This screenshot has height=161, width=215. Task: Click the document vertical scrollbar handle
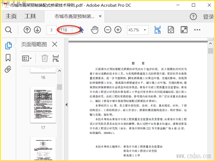pyautogui.click(x=211, y=51)
